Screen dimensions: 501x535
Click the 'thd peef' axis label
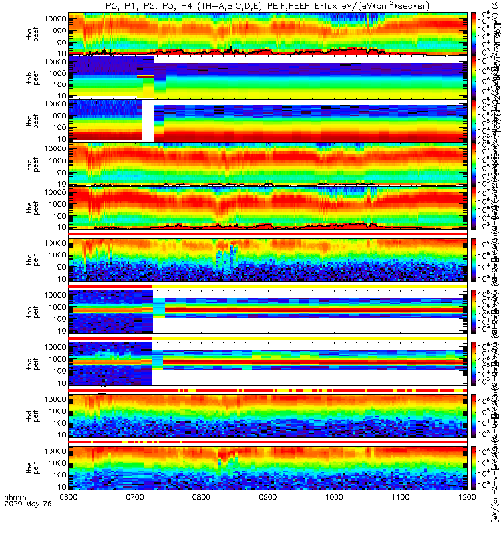point(33,165)
